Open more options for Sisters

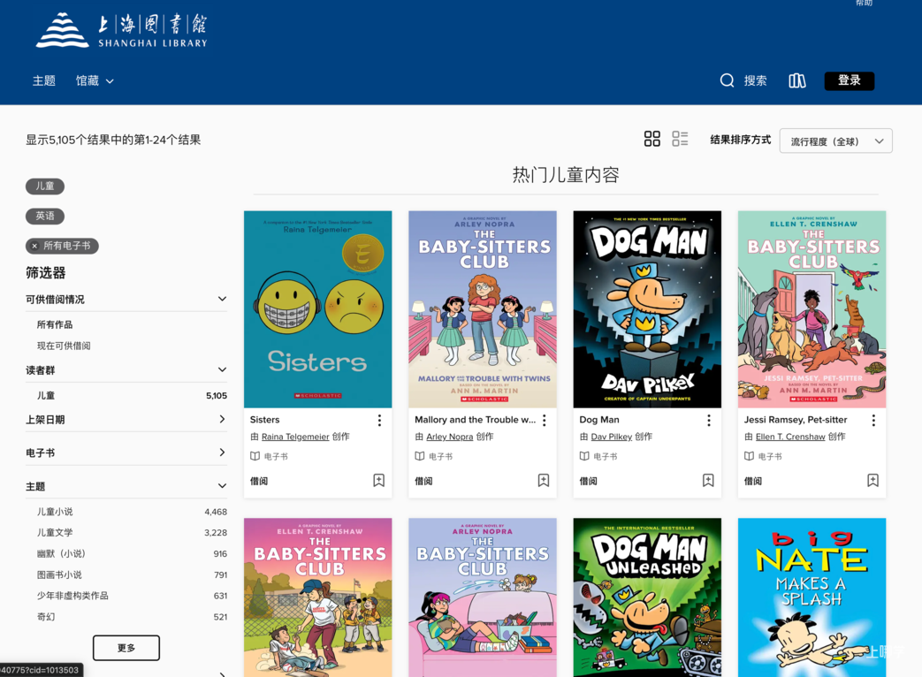point(379,420)
